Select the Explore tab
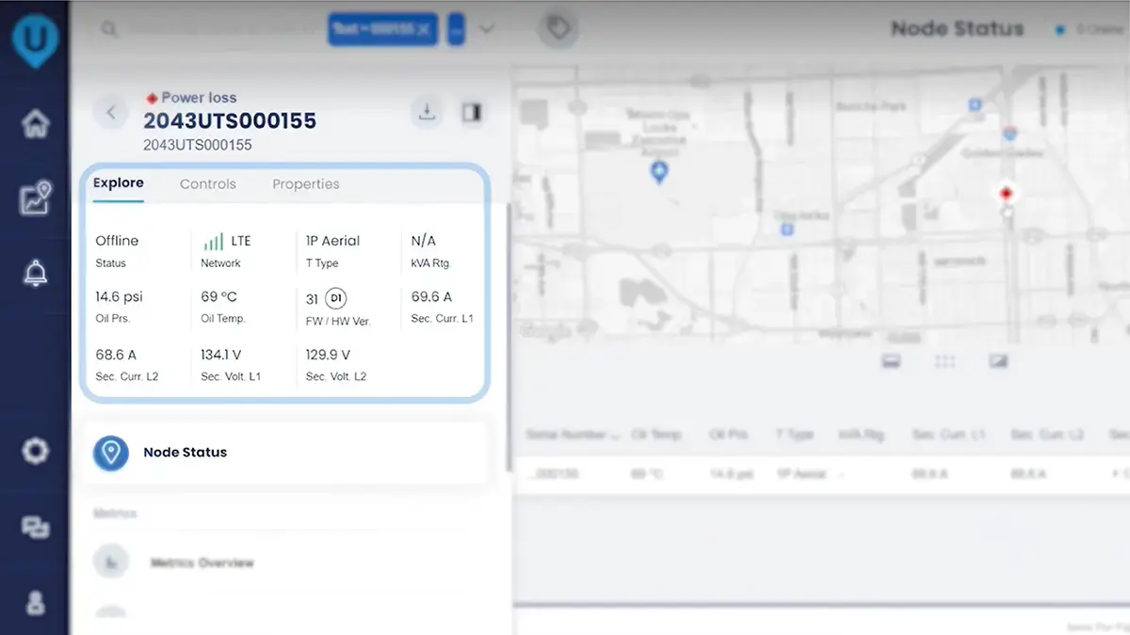Image resolution: width=1130 pixels, height=635 pixels. [119, 183]
